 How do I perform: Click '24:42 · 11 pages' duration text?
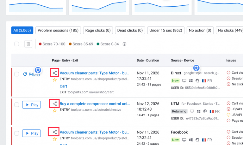point(149,84)
